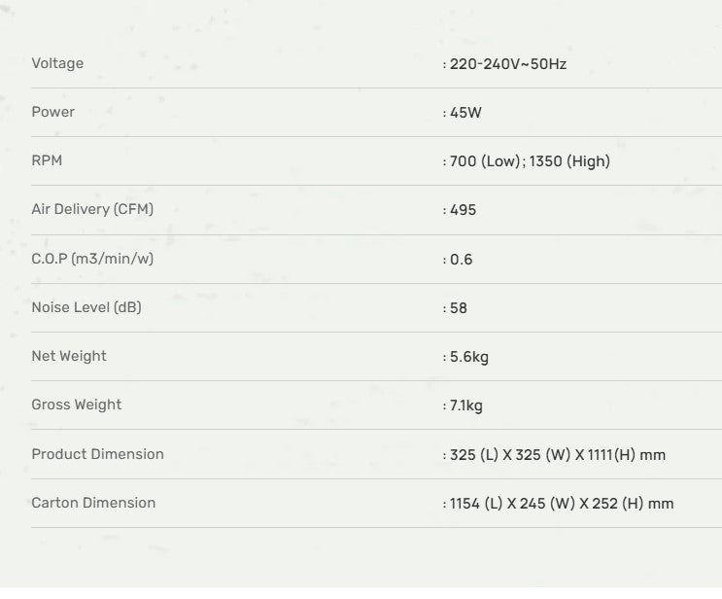The height and width of the screenshot is (599, 722).
Task: Click the RPM label
Action: pyautogui.click(x=47, y=160)
